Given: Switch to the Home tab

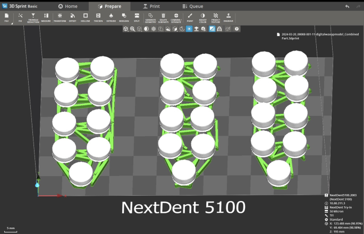Looking at the screenshot, I should [67, 6].
